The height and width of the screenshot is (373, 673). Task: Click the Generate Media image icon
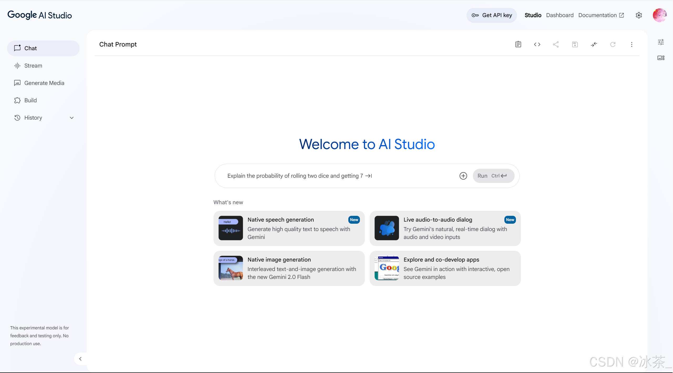click(17, 83)
